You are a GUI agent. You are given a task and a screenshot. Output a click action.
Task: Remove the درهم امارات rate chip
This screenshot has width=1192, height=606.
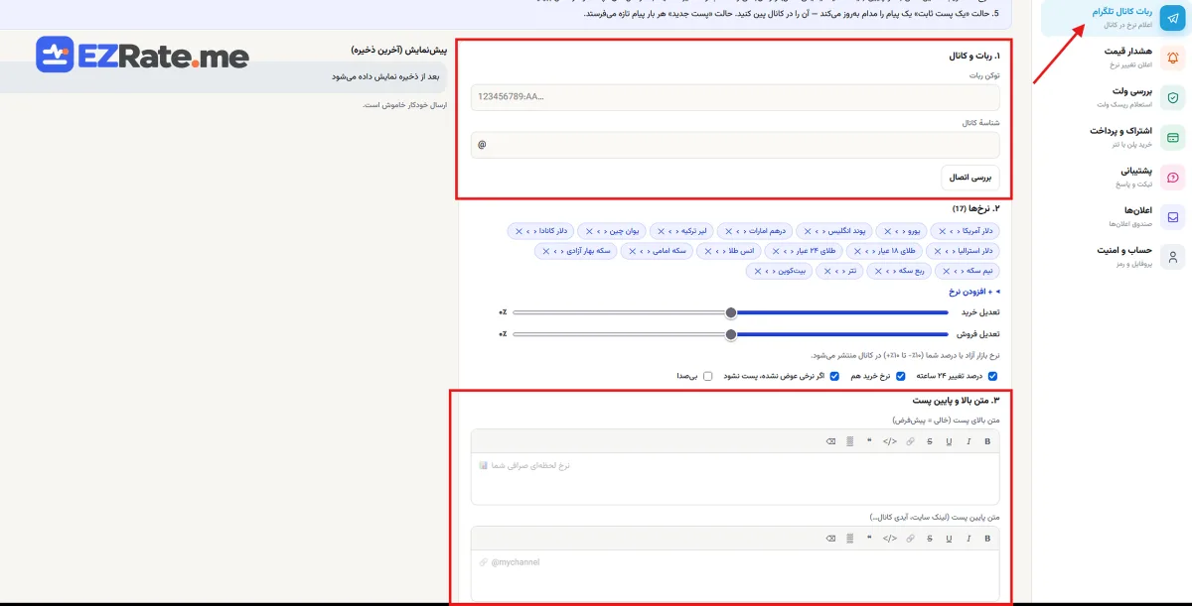[728, 231]
